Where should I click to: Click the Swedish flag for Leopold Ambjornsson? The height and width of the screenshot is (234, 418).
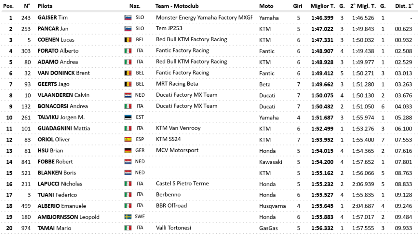(127, 217)
